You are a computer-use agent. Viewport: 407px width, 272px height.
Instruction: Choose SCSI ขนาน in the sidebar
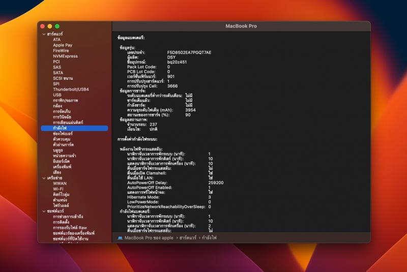click(x=63, y=78)
